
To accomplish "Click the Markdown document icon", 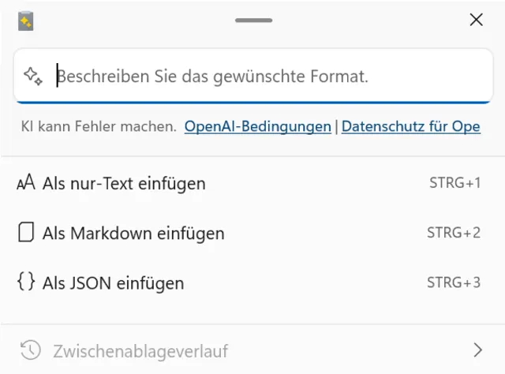I will click(x=26, y=233).
